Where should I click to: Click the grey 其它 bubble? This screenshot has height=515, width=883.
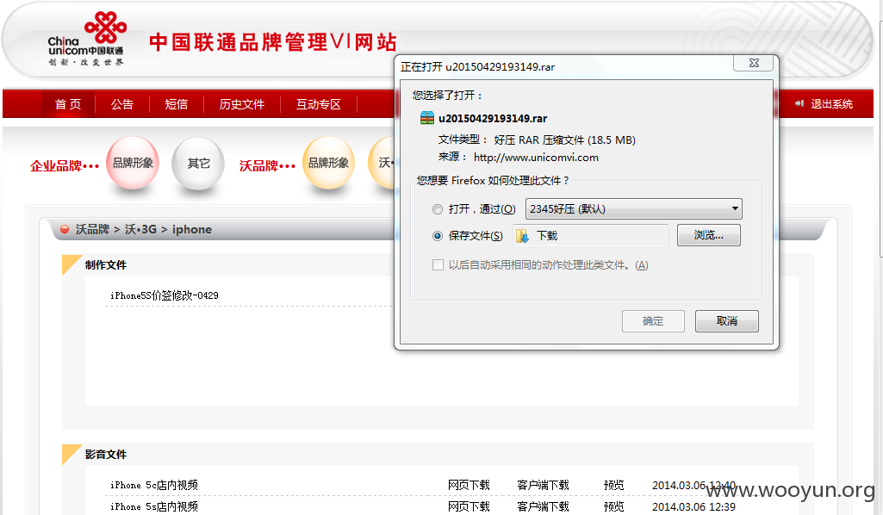[198, 164]
